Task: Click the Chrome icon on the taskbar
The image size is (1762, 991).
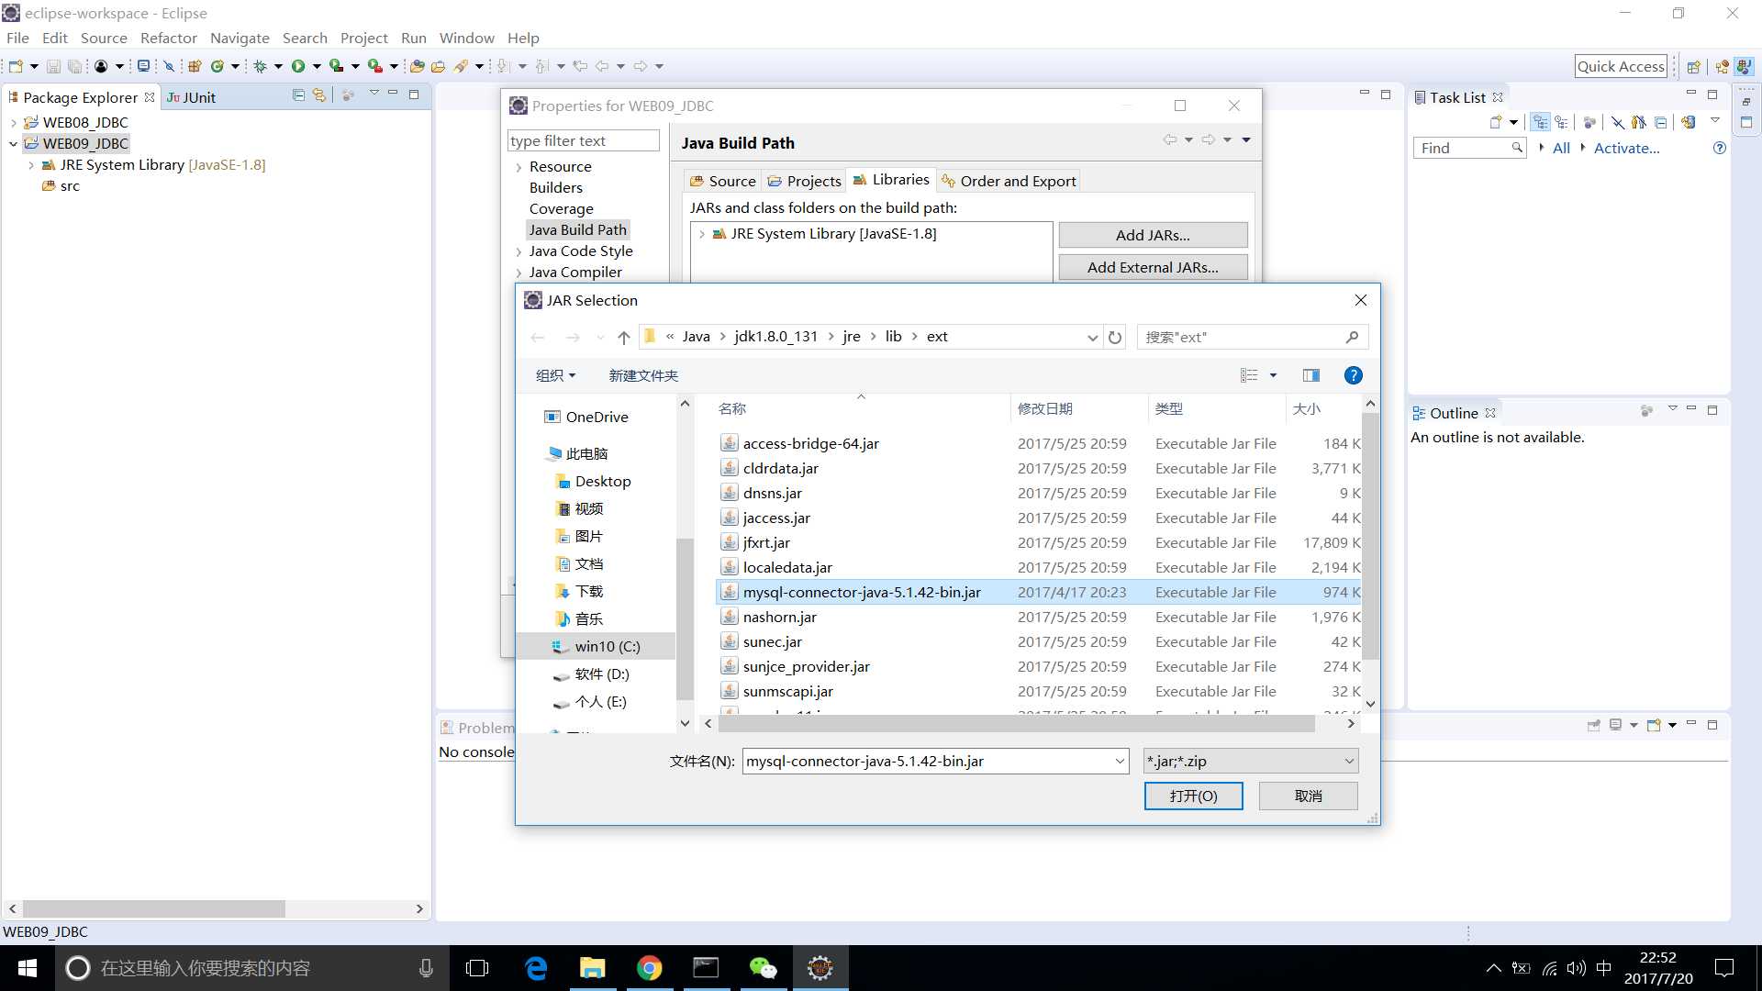Action: (650, 968)
